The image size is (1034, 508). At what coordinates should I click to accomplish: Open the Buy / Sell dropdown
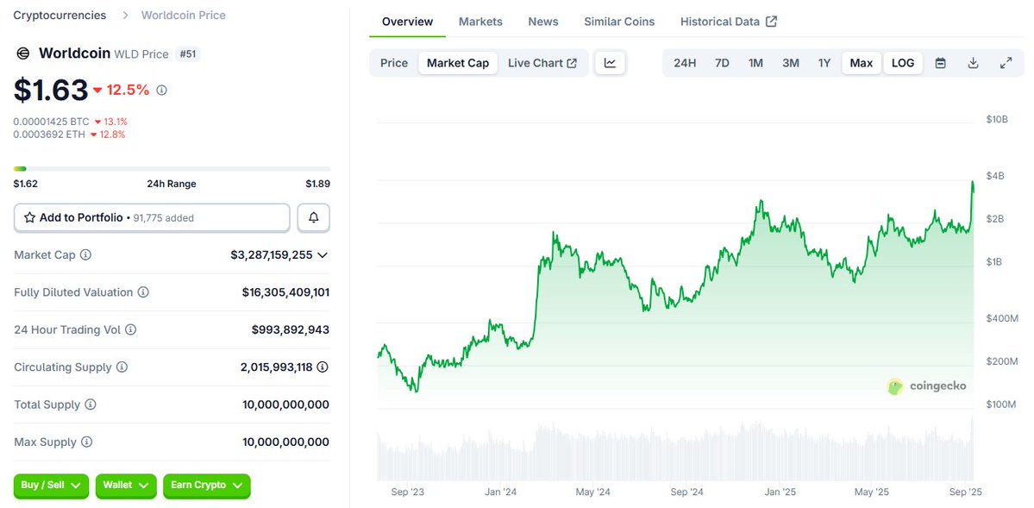(x=51, y=486)
